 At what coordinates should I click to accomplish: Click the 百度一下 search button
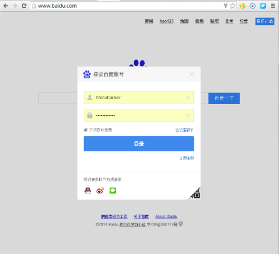[224, 98]
